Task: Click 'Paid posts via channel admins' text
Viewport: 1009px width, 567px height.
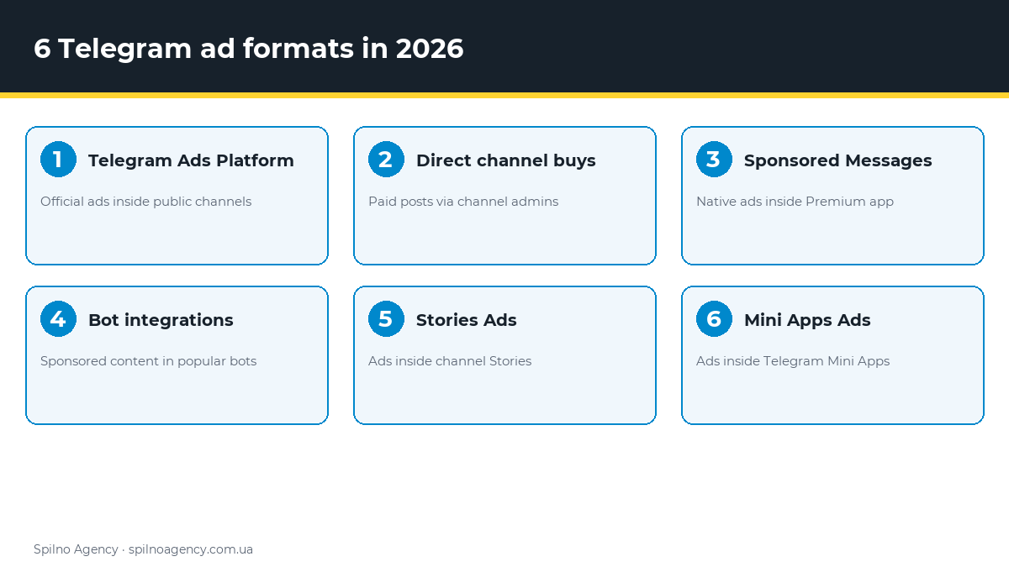Action: pyautogui.click(x=463, y=202)
